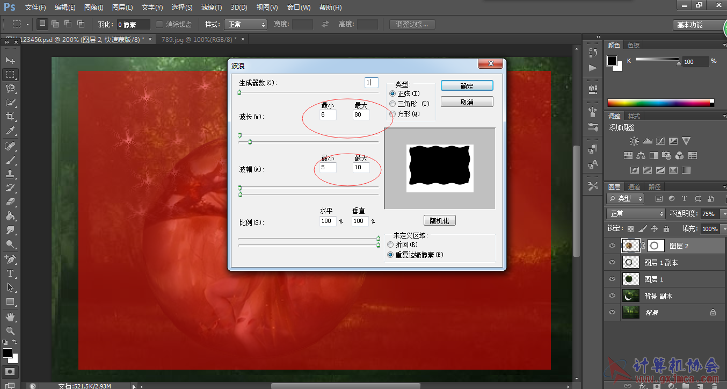This screenshot has height=389, width=727.
Task: Add a Color Balance adjustment
Action: pos(641,156)
